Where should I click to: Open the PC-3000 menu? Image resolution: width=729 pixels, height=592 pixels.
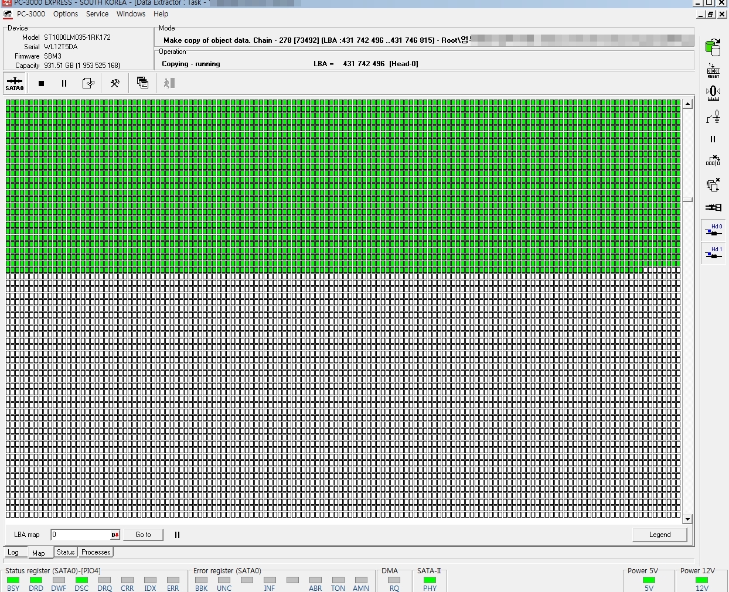(31, 14)
